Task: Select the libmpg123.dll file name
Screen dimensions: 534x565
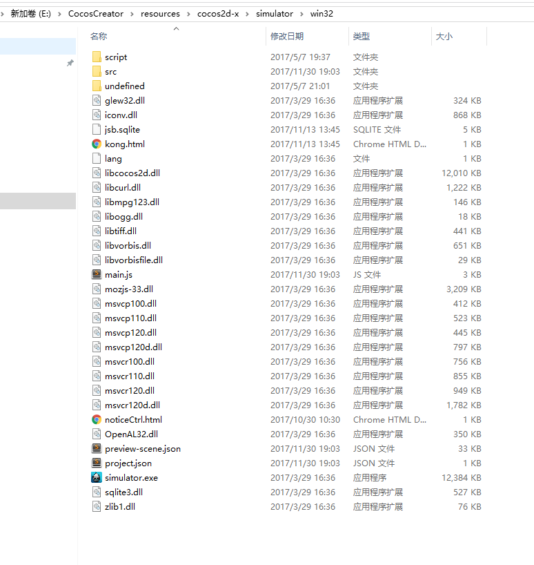Action: pyautogui.click(x=132, y=202)
